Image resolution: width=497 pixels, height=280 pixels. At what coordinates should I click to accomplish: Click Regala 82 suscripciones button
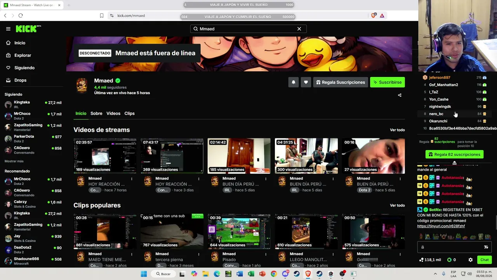[454, 154]
